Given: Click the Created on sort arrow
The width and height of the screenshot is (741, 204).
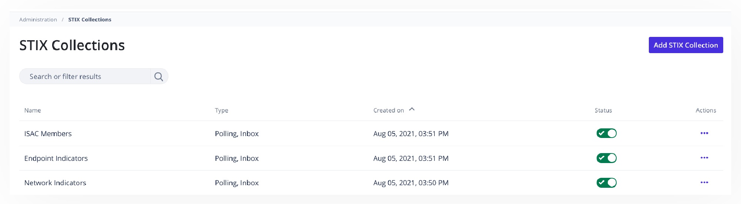Looking at the screenshot, I should tap(412, 109).
